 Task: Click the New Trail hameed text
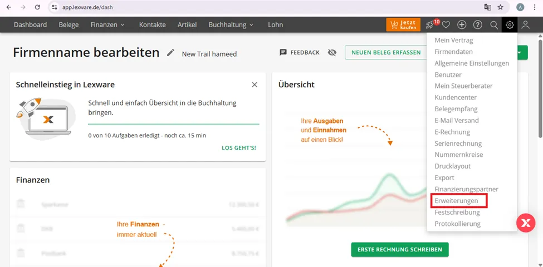click(209, 54)
